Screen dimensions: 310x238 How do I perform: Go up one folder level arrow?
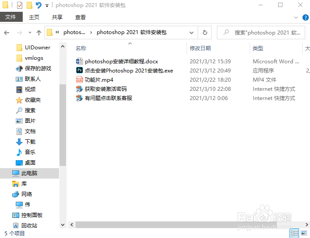pyautogui.click(x=39, y=33)
